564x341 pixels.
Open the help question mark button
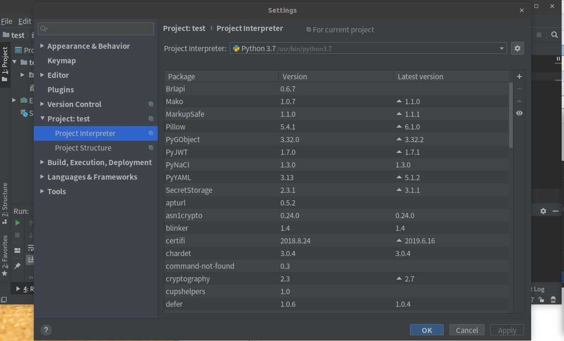(46, 330)
